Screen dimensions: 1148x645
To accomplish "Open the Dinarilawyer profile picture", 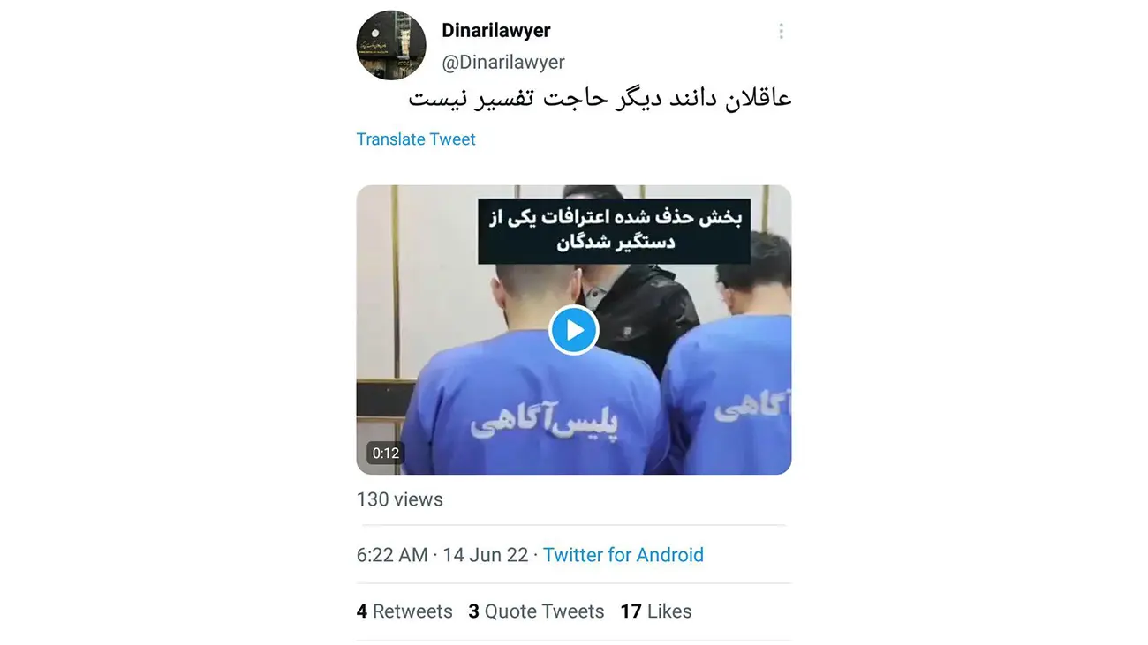I will [391, 46].
